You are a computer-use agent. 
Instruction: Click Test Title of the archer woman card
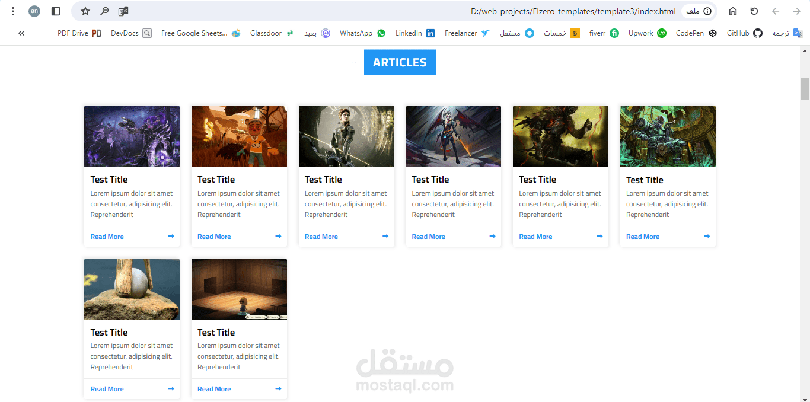(323, 180)
